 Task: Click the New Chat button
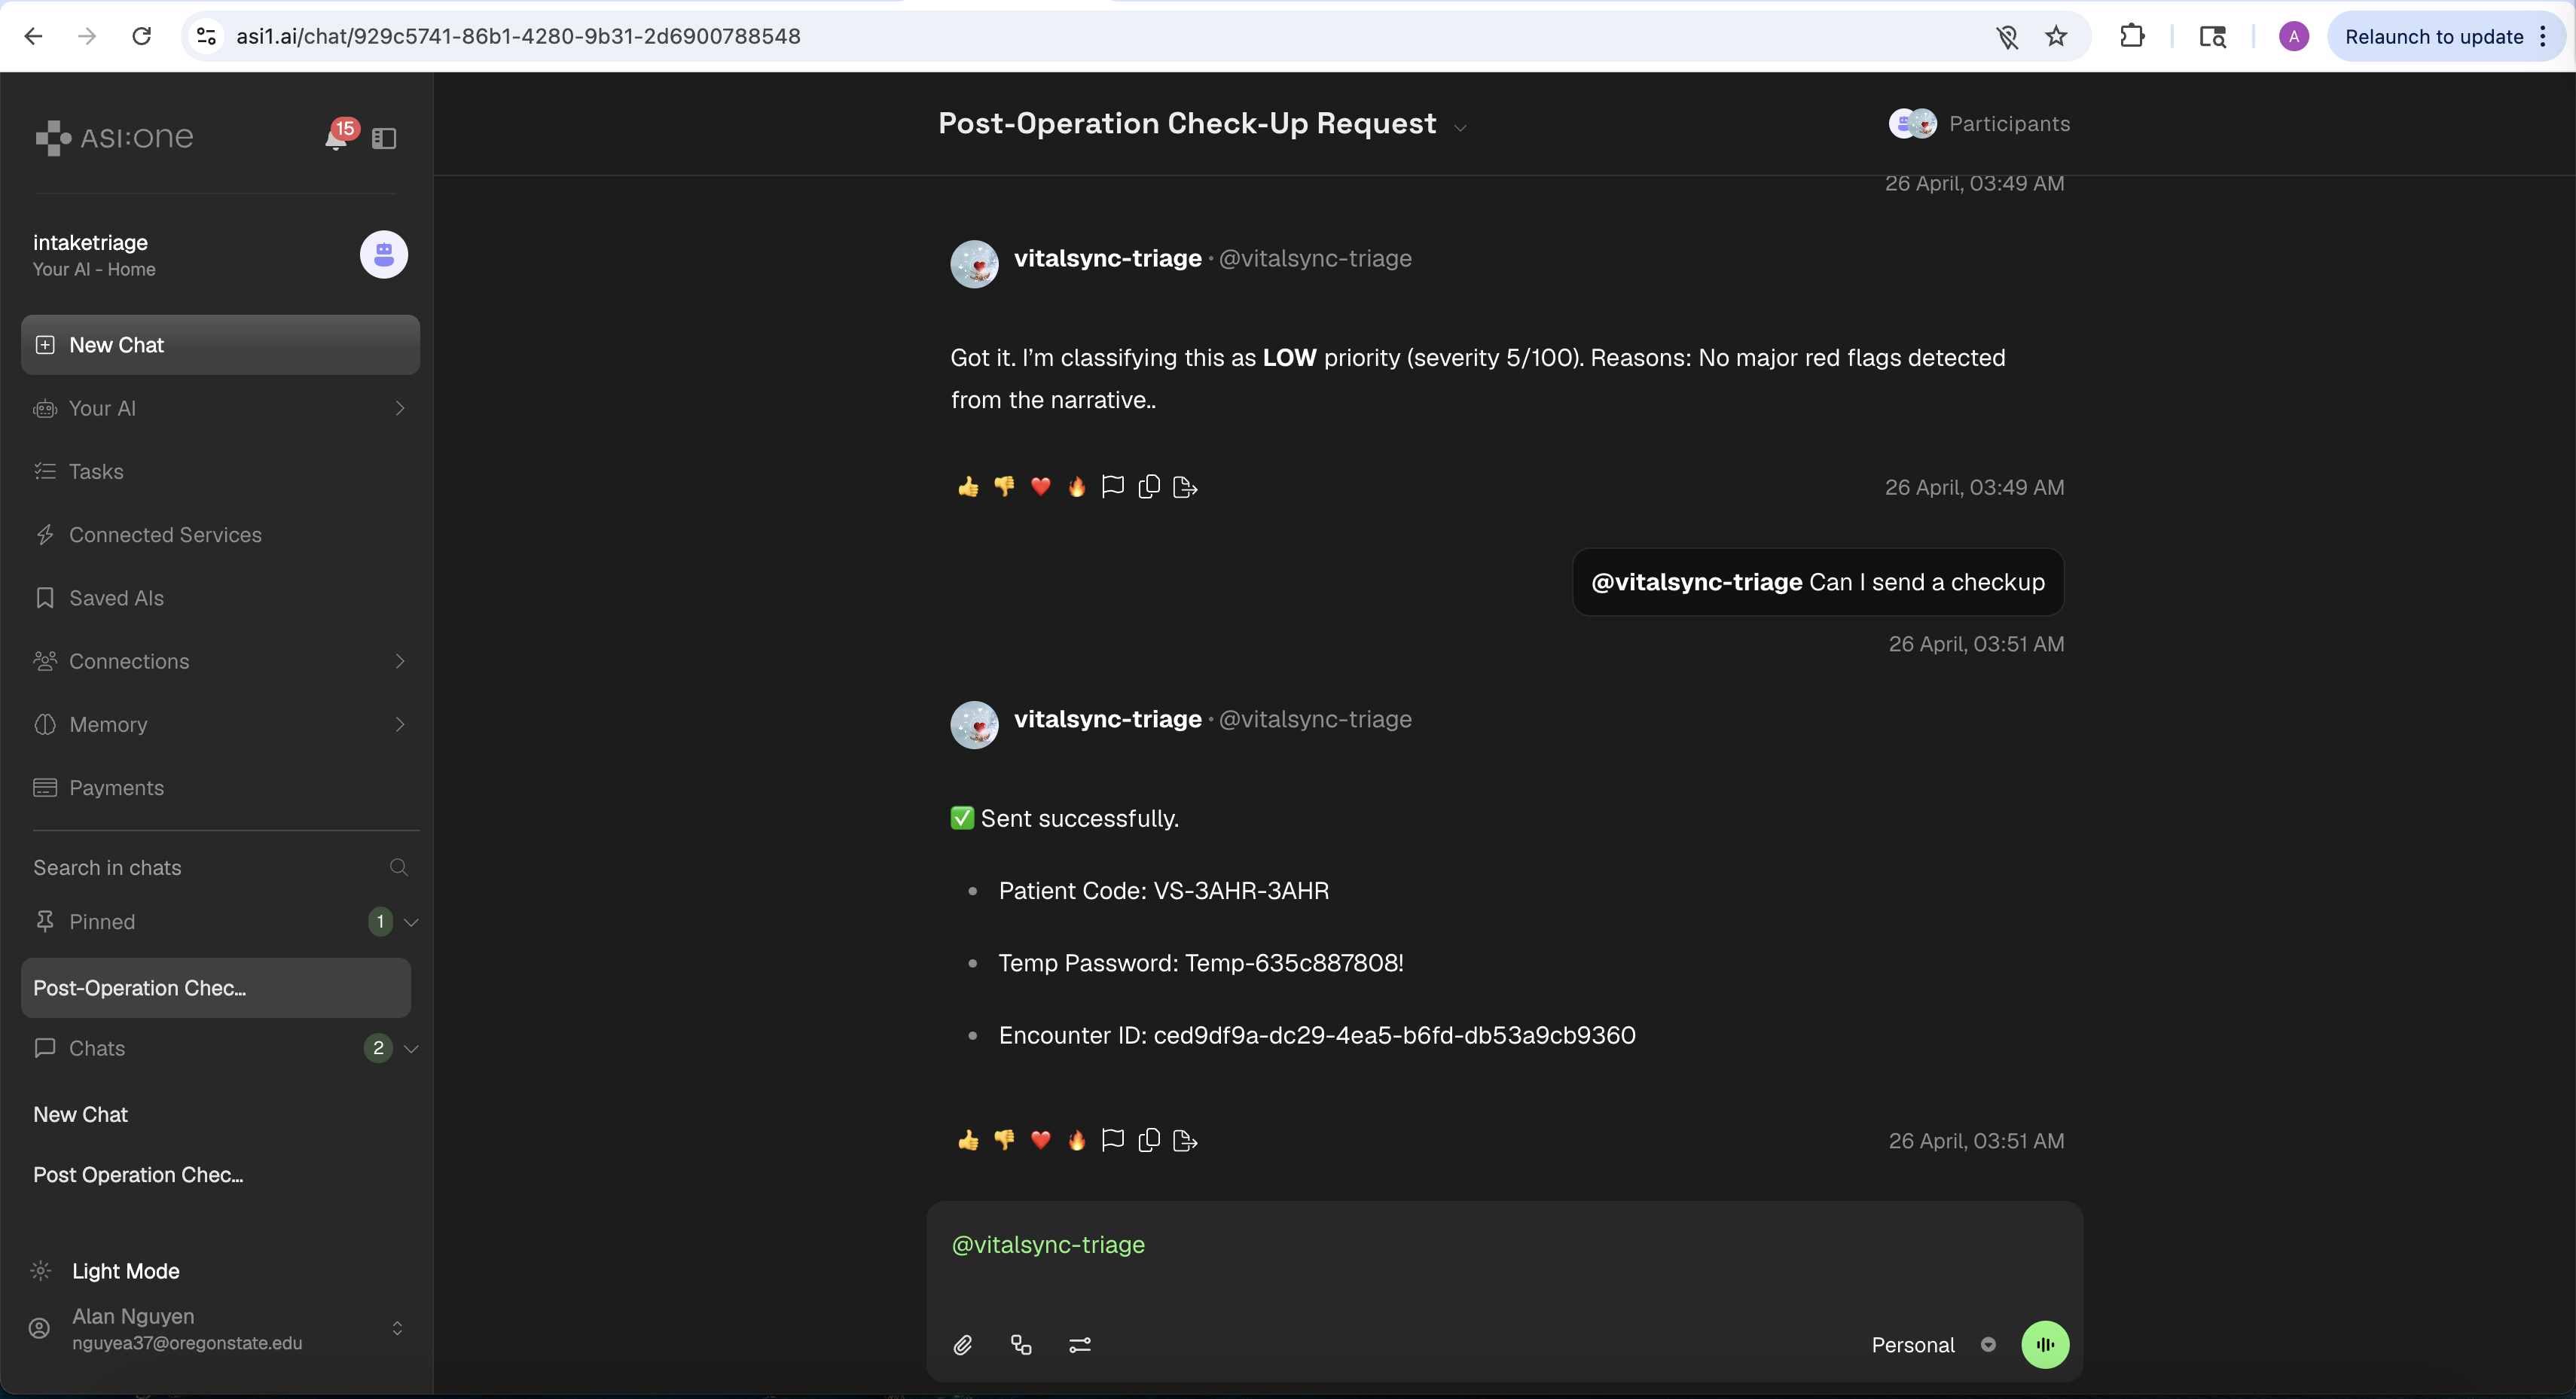point(220,345)
